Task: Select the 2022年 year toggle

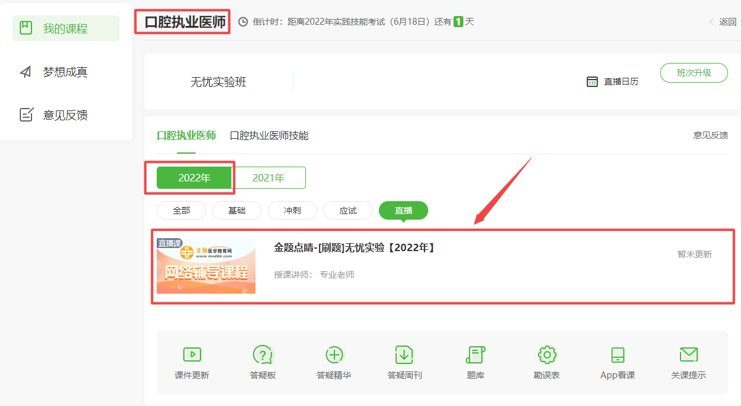Action: pyautogui.click(x=194, y=178)
